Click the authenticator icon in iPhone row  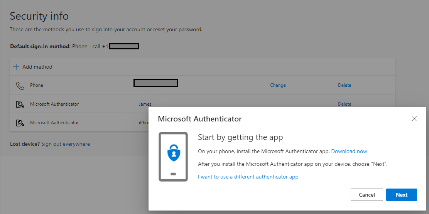[20, 123]
